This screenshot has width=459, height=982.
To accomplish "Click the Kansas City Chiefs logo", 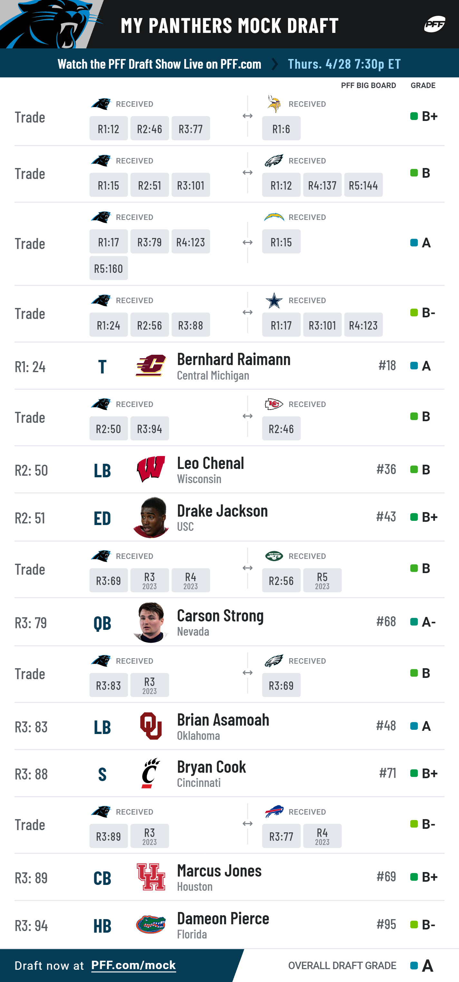I will pyautogui.click(x=274, y=404).
